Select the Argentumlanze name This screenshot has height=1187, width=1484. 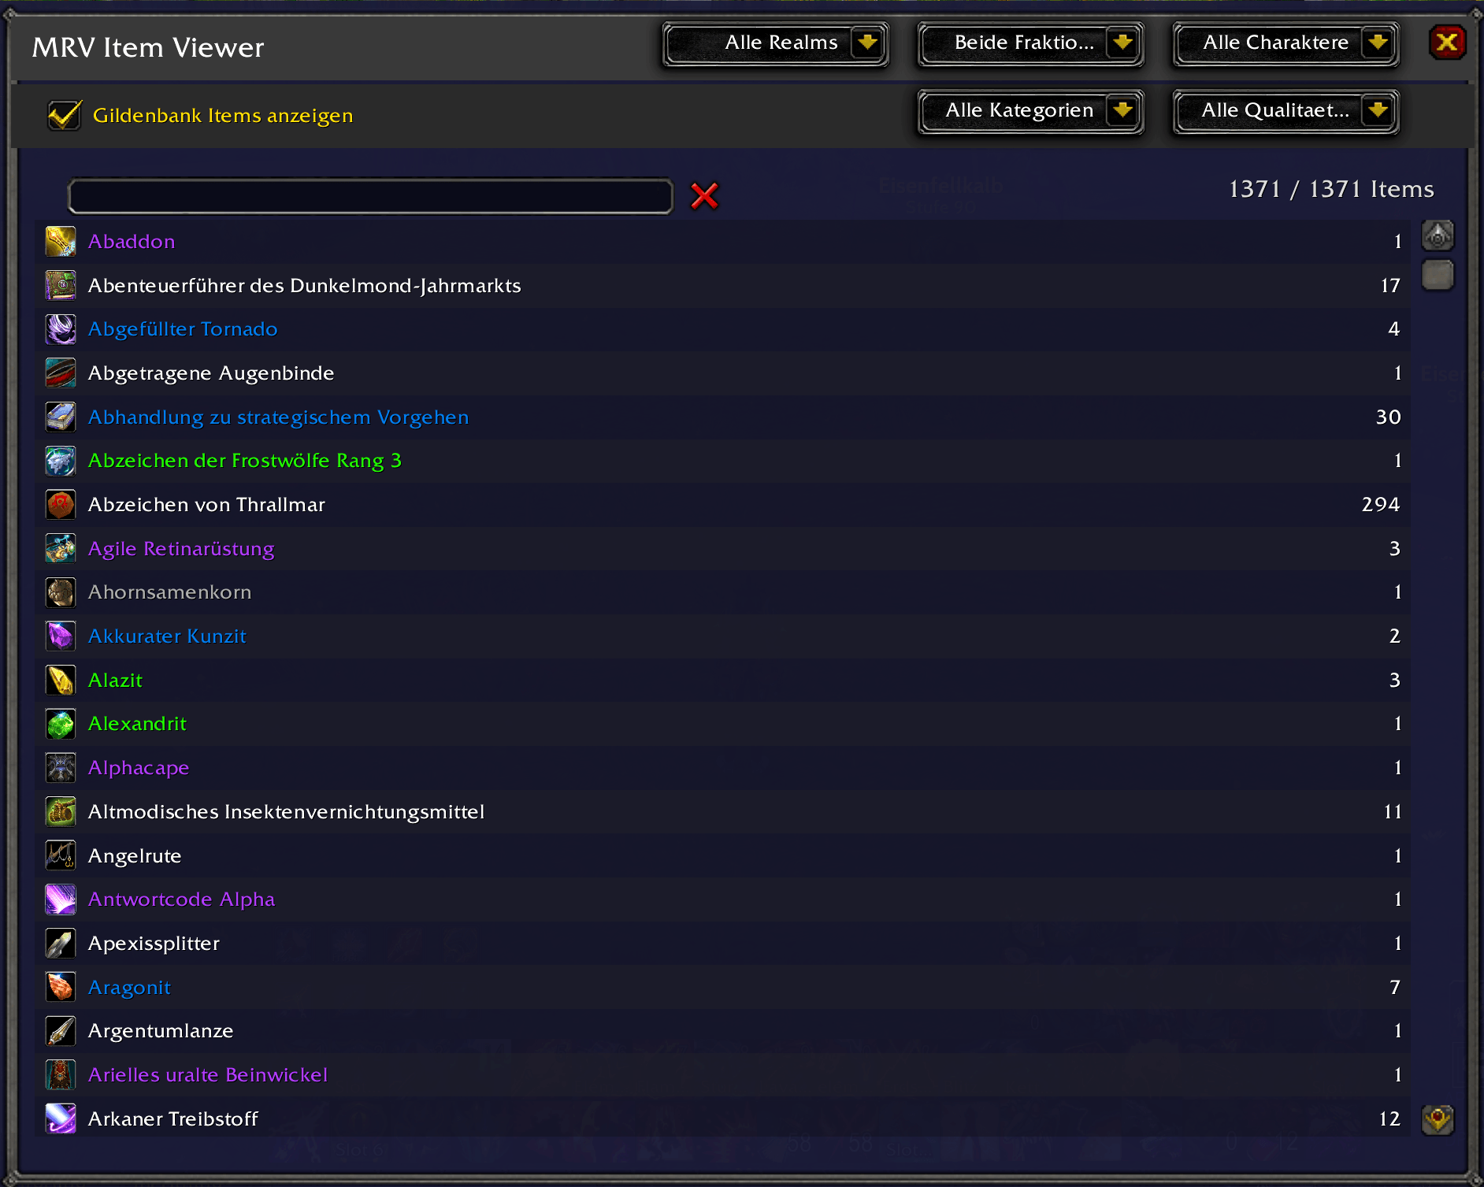point(161,1031)
